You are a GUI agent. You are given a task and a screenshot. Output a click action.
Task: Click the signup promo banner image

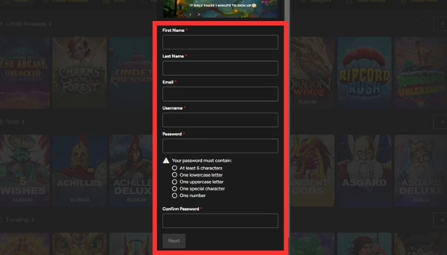(220, 8)
